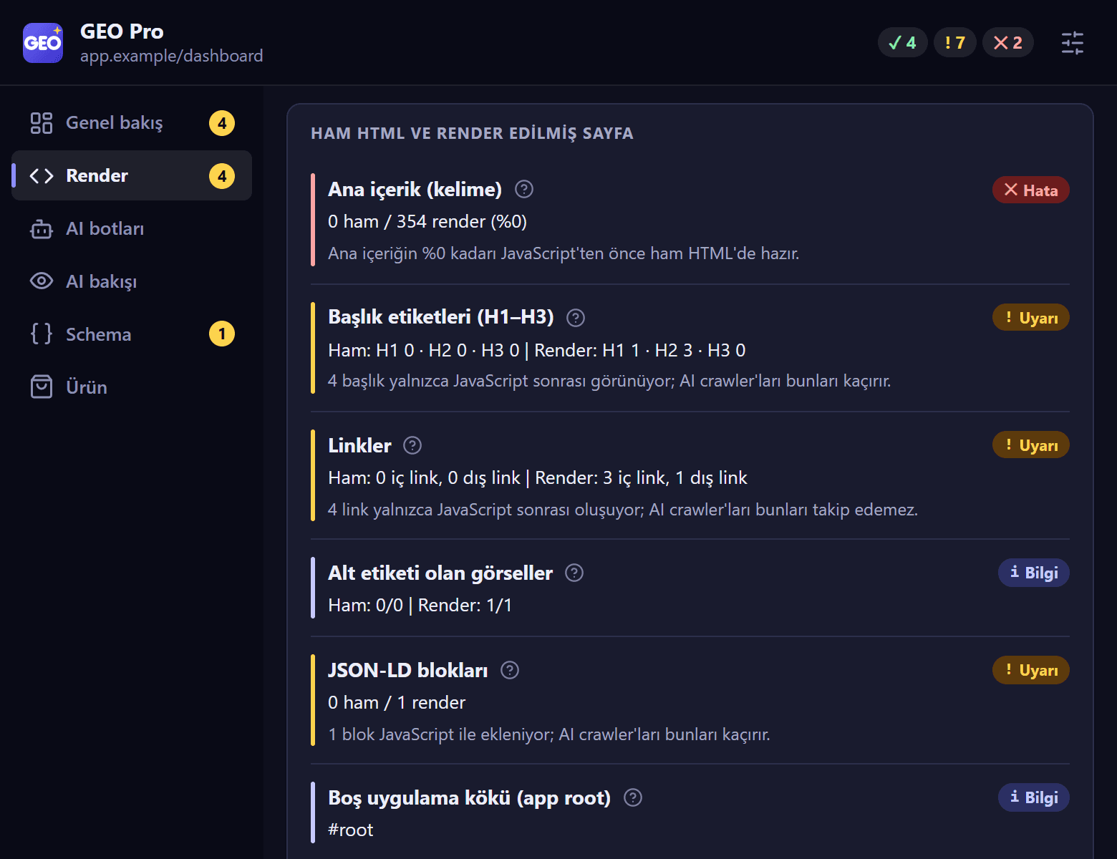Click help icon beside JSON-LD blokları
1117x859 pixels.
coord(510,670)
